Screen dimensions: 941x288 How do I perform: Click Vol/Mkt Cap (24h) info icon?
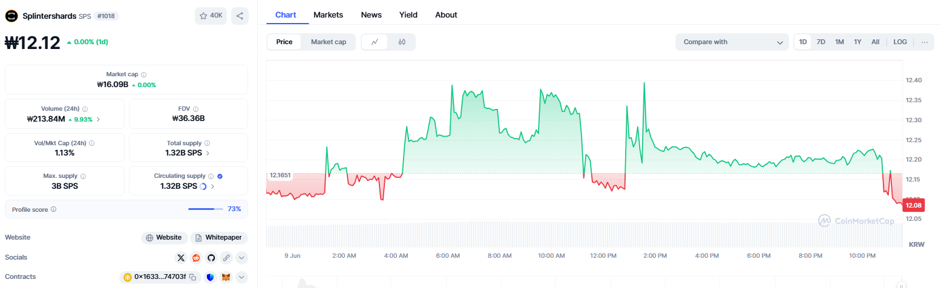91,143
